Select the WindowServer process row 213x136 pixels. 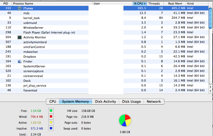[104, 28]
